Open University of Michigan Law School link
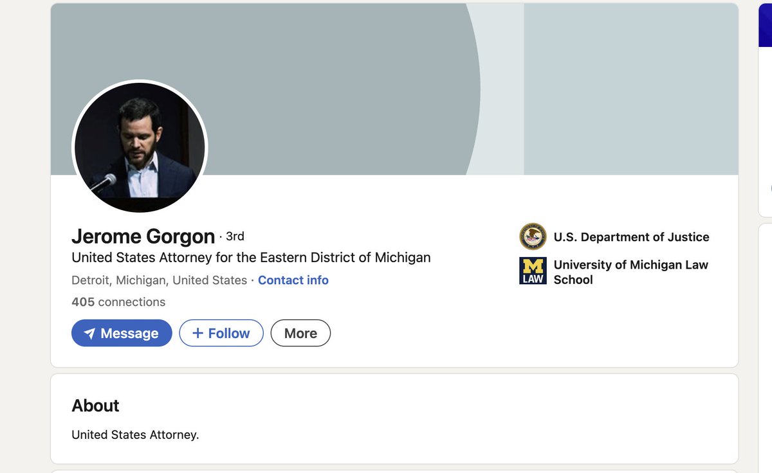 coord(630,272)
